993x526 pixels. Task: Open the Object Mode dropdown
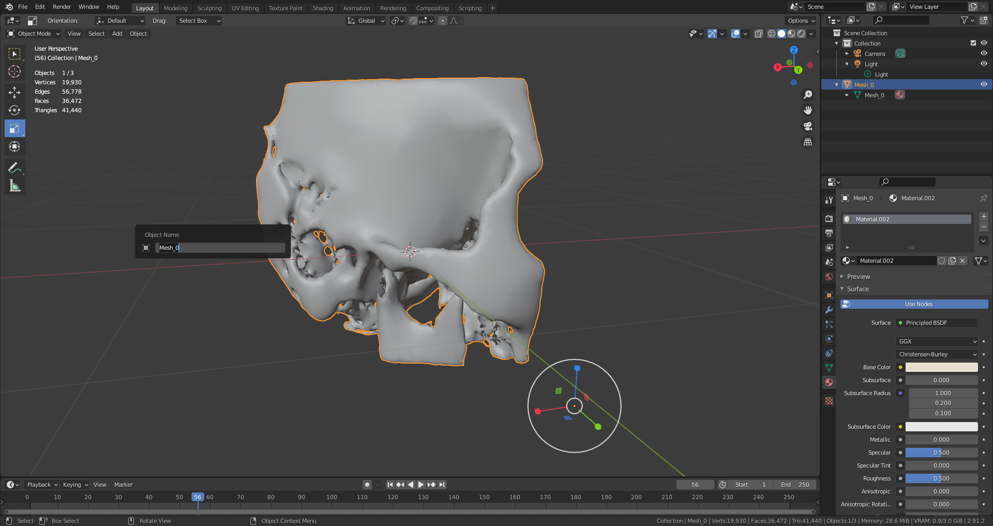point(34,34)
